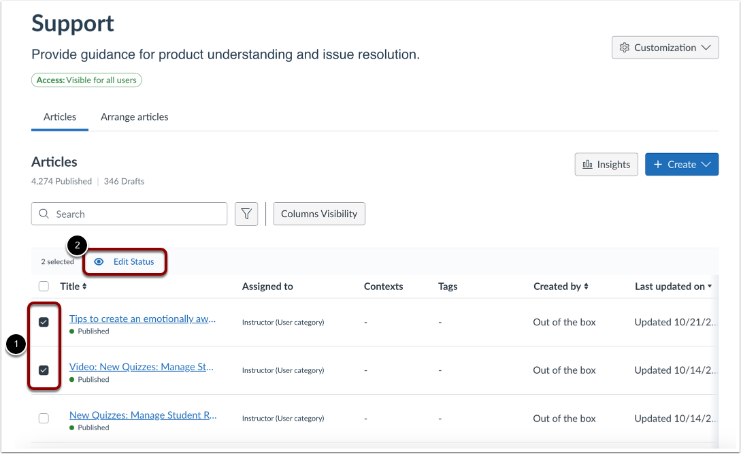Sort by Title column arrows
Image resolution: width=741 pixels, height=454 pixels.
[x=84, y=287]
